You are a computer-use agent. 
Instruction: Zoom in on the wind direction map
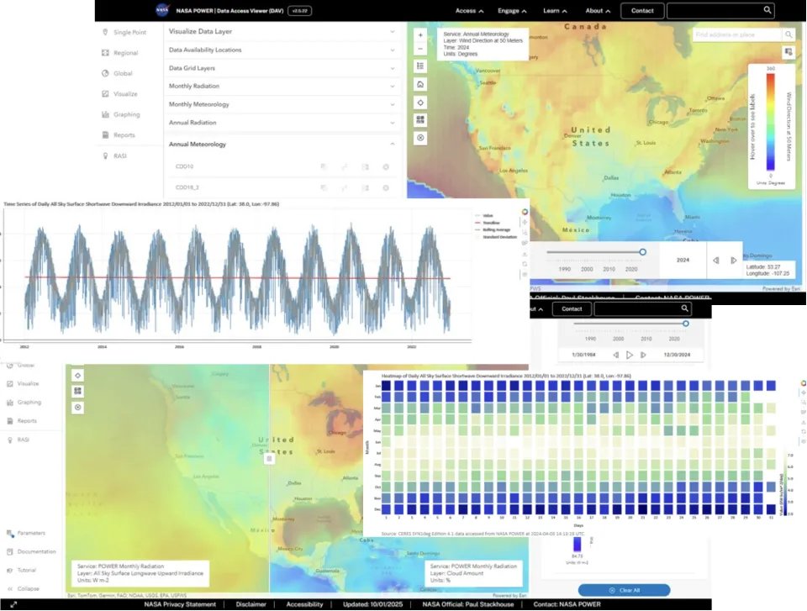click(420, 35)
